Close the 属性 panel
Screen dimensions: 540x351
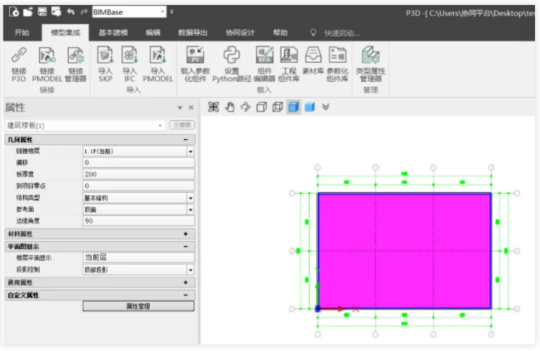(191, 108)
